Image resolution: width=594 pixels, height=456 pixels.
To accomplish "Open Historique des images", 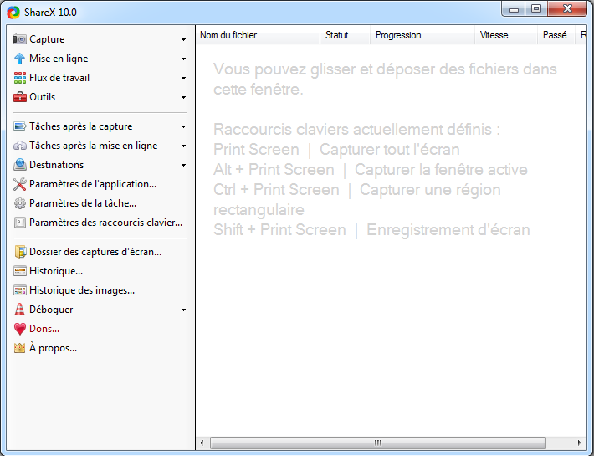I will tap(100, 290).
